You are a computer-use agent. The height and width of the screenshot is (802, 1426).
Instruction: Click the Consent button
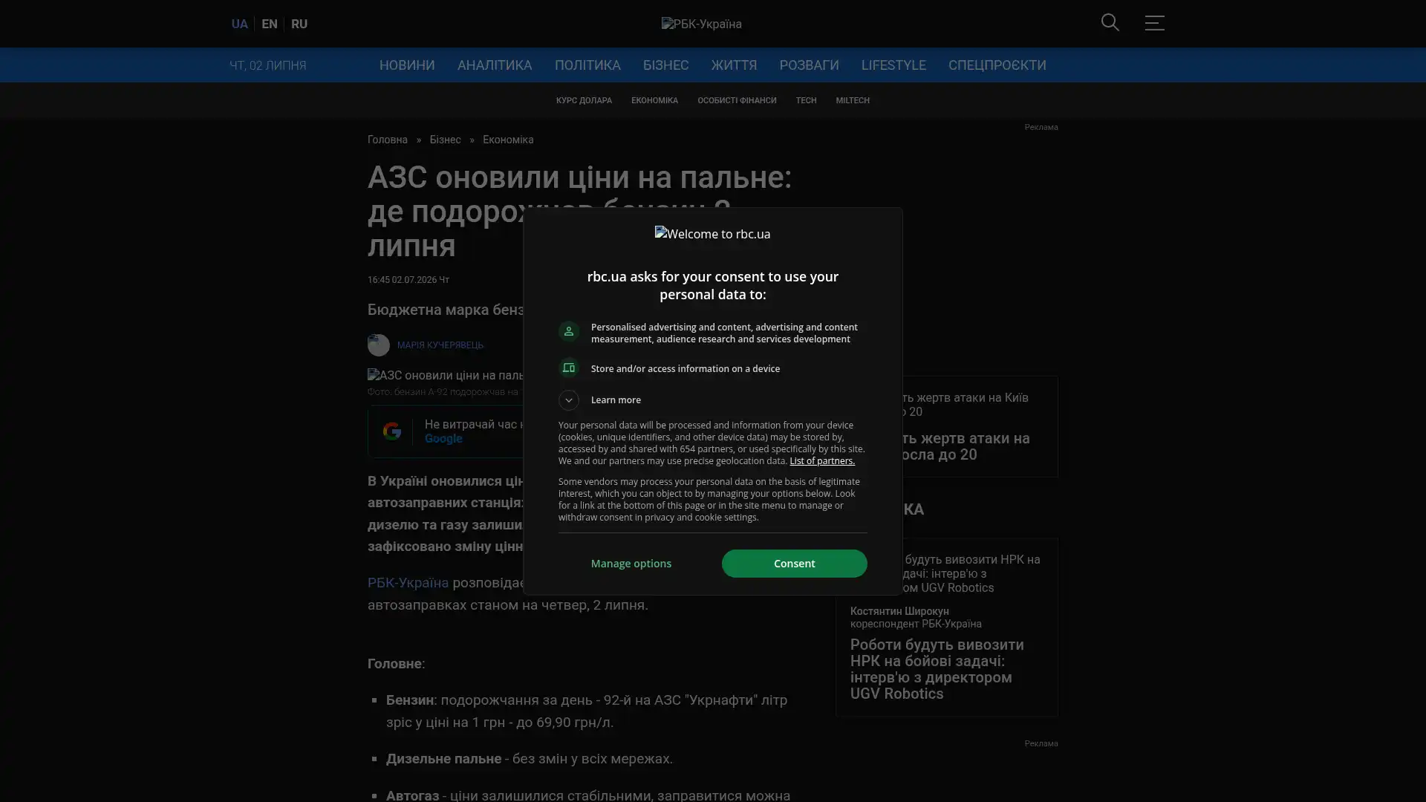click(794, 564)
